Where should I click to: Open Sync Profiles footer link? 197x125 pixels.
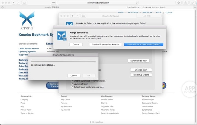(147, 110)
